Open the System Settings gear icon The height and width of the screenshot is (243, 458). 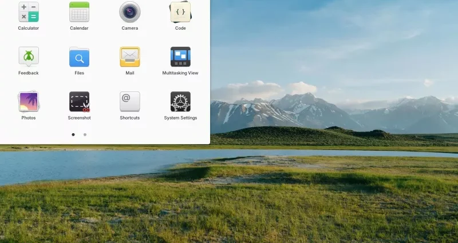[180, 102]
